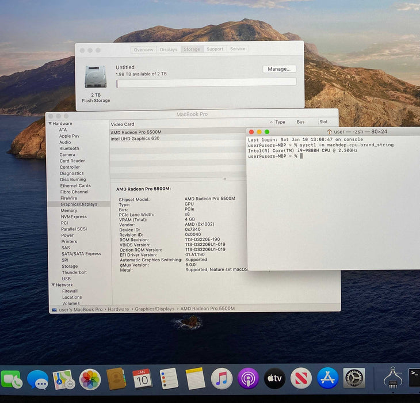This screenshot has height=403, width=420.
Task: Collapse the Hardware section triangle
Action: (50, 124)
